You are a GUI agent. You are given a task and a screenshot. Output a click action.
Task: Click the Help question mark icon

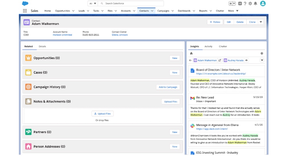tap(245, 3)
